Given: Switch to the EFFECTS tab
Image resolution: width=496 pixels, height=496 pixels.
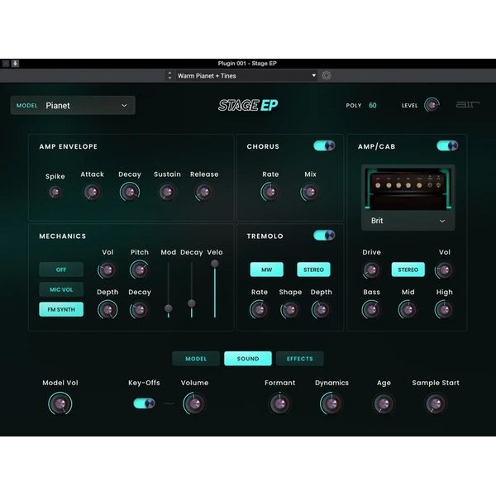Looking at the screenshot, I should click(300, 359).
